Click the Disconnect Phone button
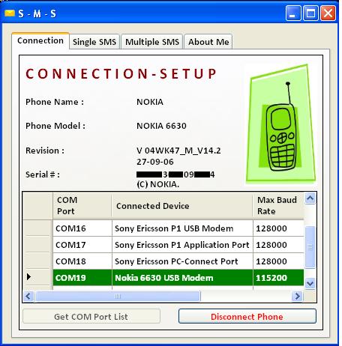Screen dimensions: 342x346 pyautogui.click(x=247, y=317)
